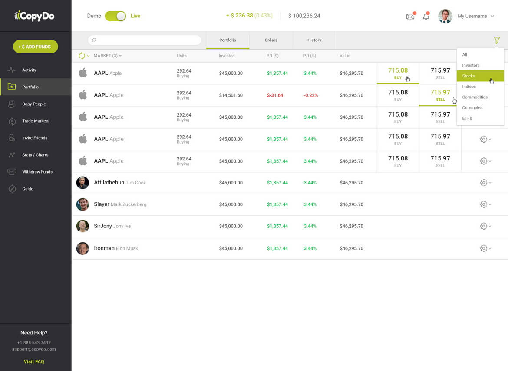Open the gear dropdown on fifth AAPL row
This screenshot has height=371, width=508.
pos(485,161)
